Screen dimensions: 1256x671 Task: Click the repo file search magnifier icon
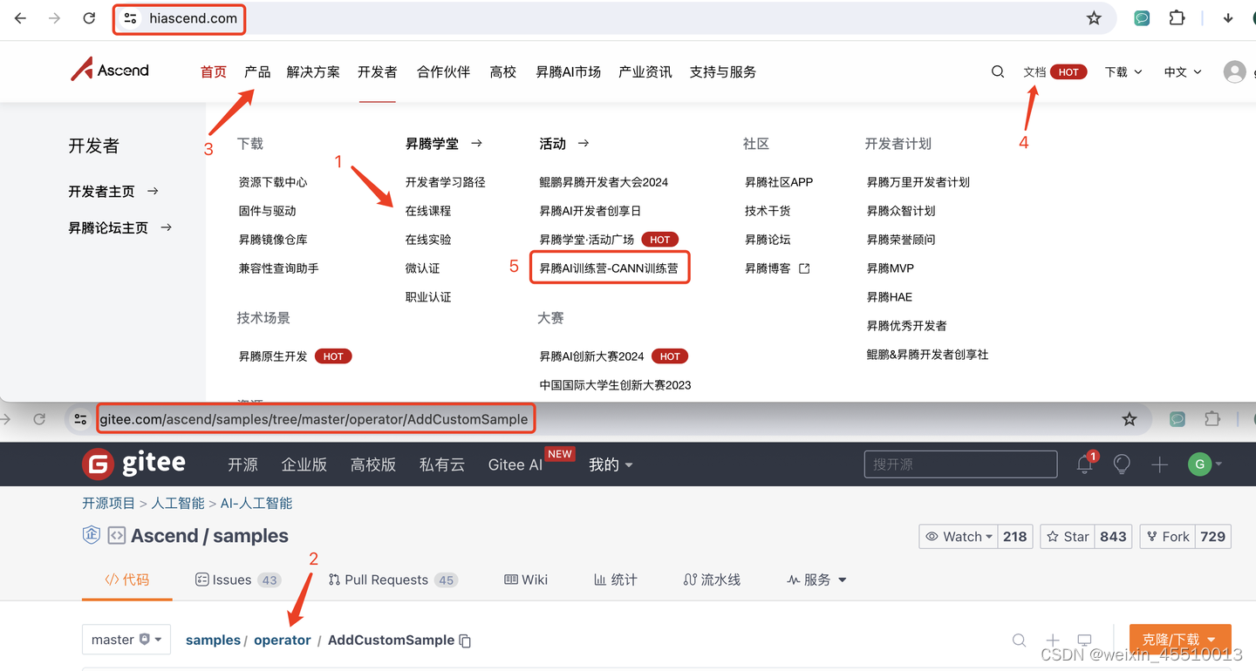click(x=1019, y=640)
